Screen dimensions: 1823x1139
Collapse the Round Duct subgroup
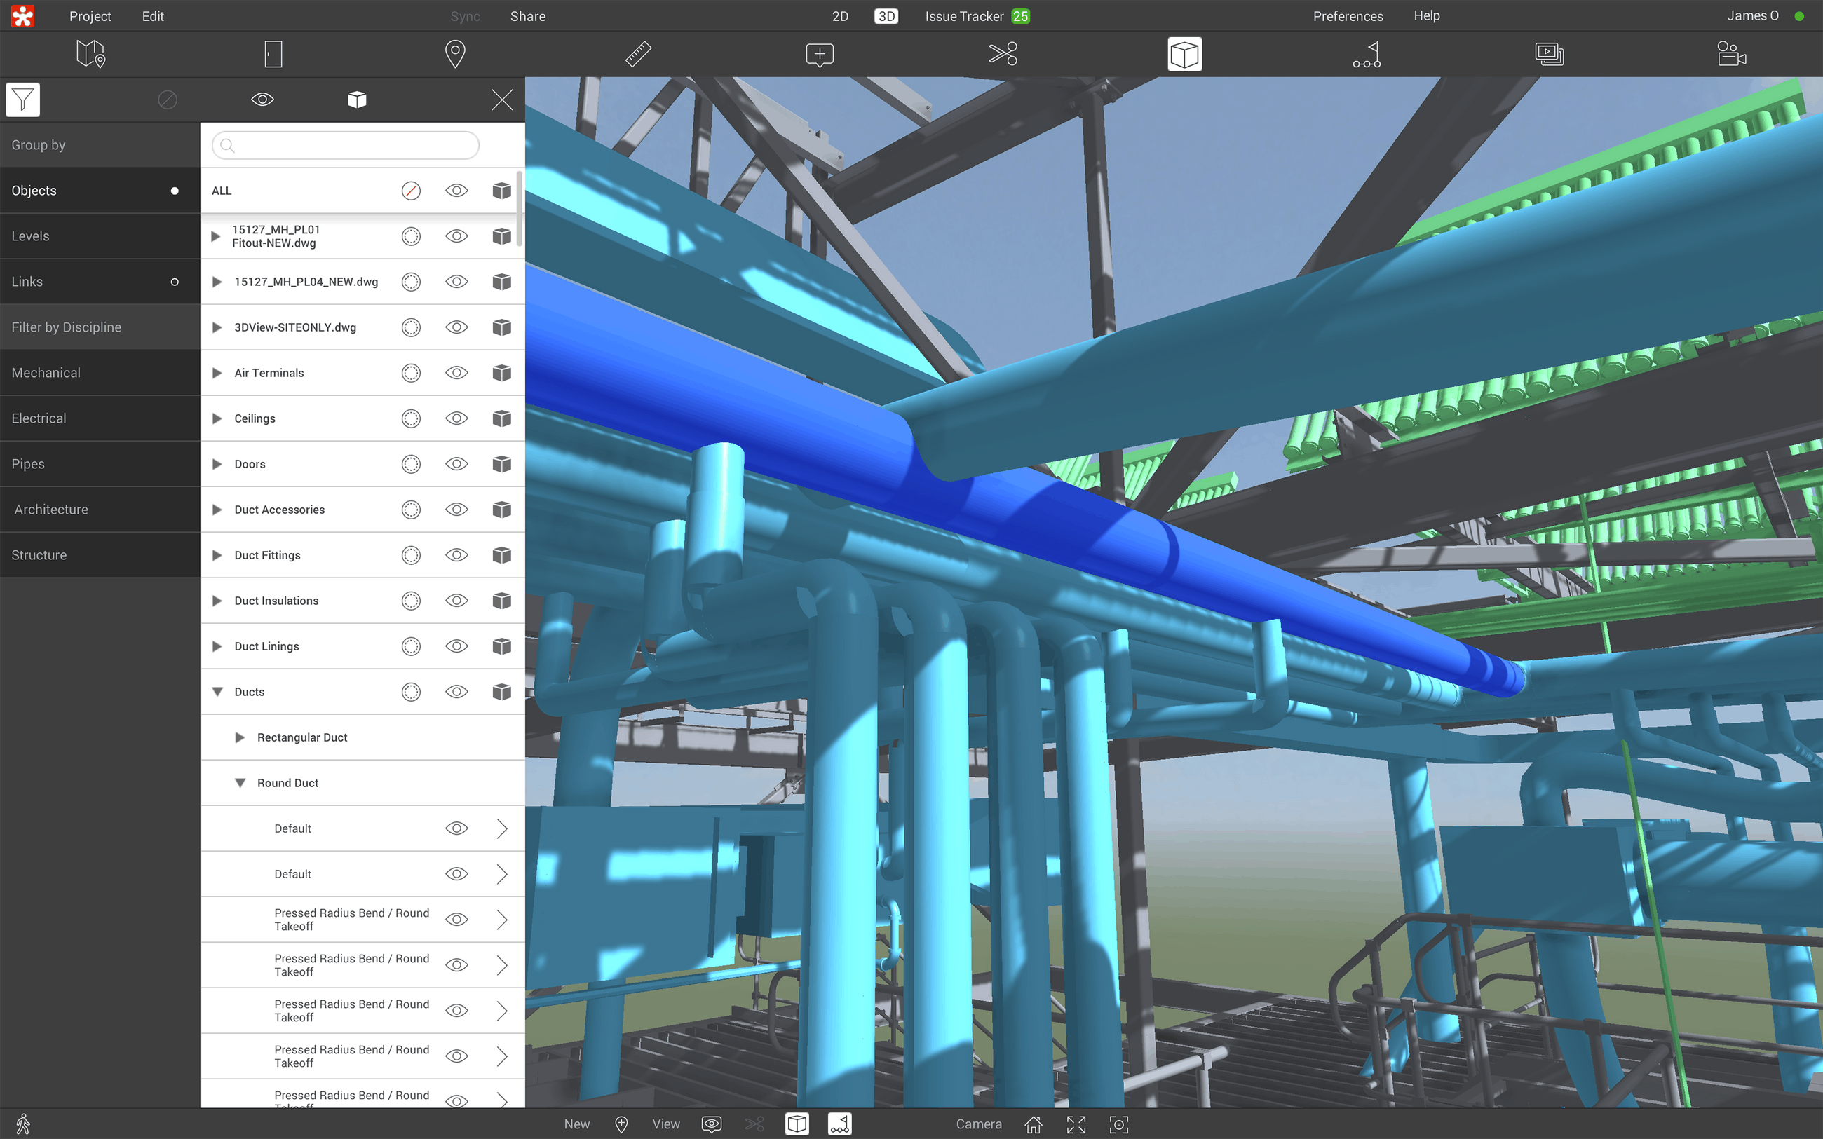(240, 784)
